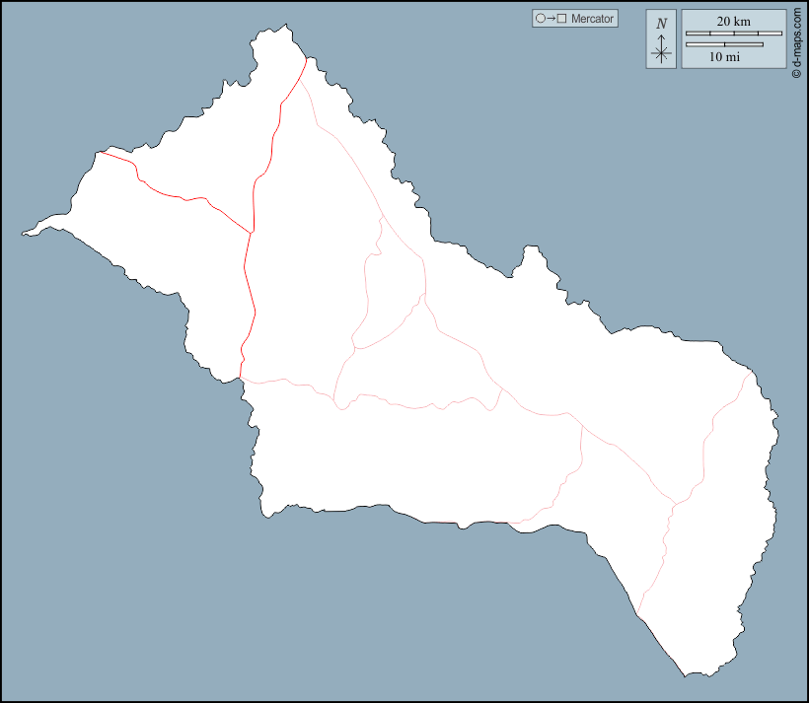Select the Mercator projection label
The image size is (809, 703).
[592, 19]
